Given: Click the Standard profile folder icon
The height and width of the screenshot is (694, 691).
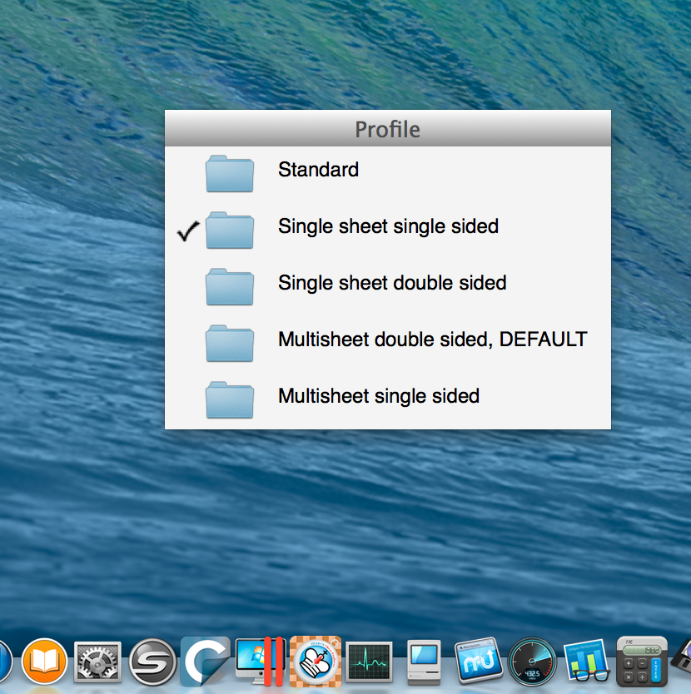Looking at the screenshot, I should click(230, 174).
